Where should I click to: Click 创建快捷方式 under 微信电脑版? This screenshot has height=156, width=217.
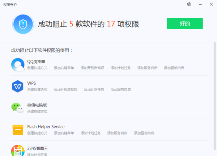[37, 111]
